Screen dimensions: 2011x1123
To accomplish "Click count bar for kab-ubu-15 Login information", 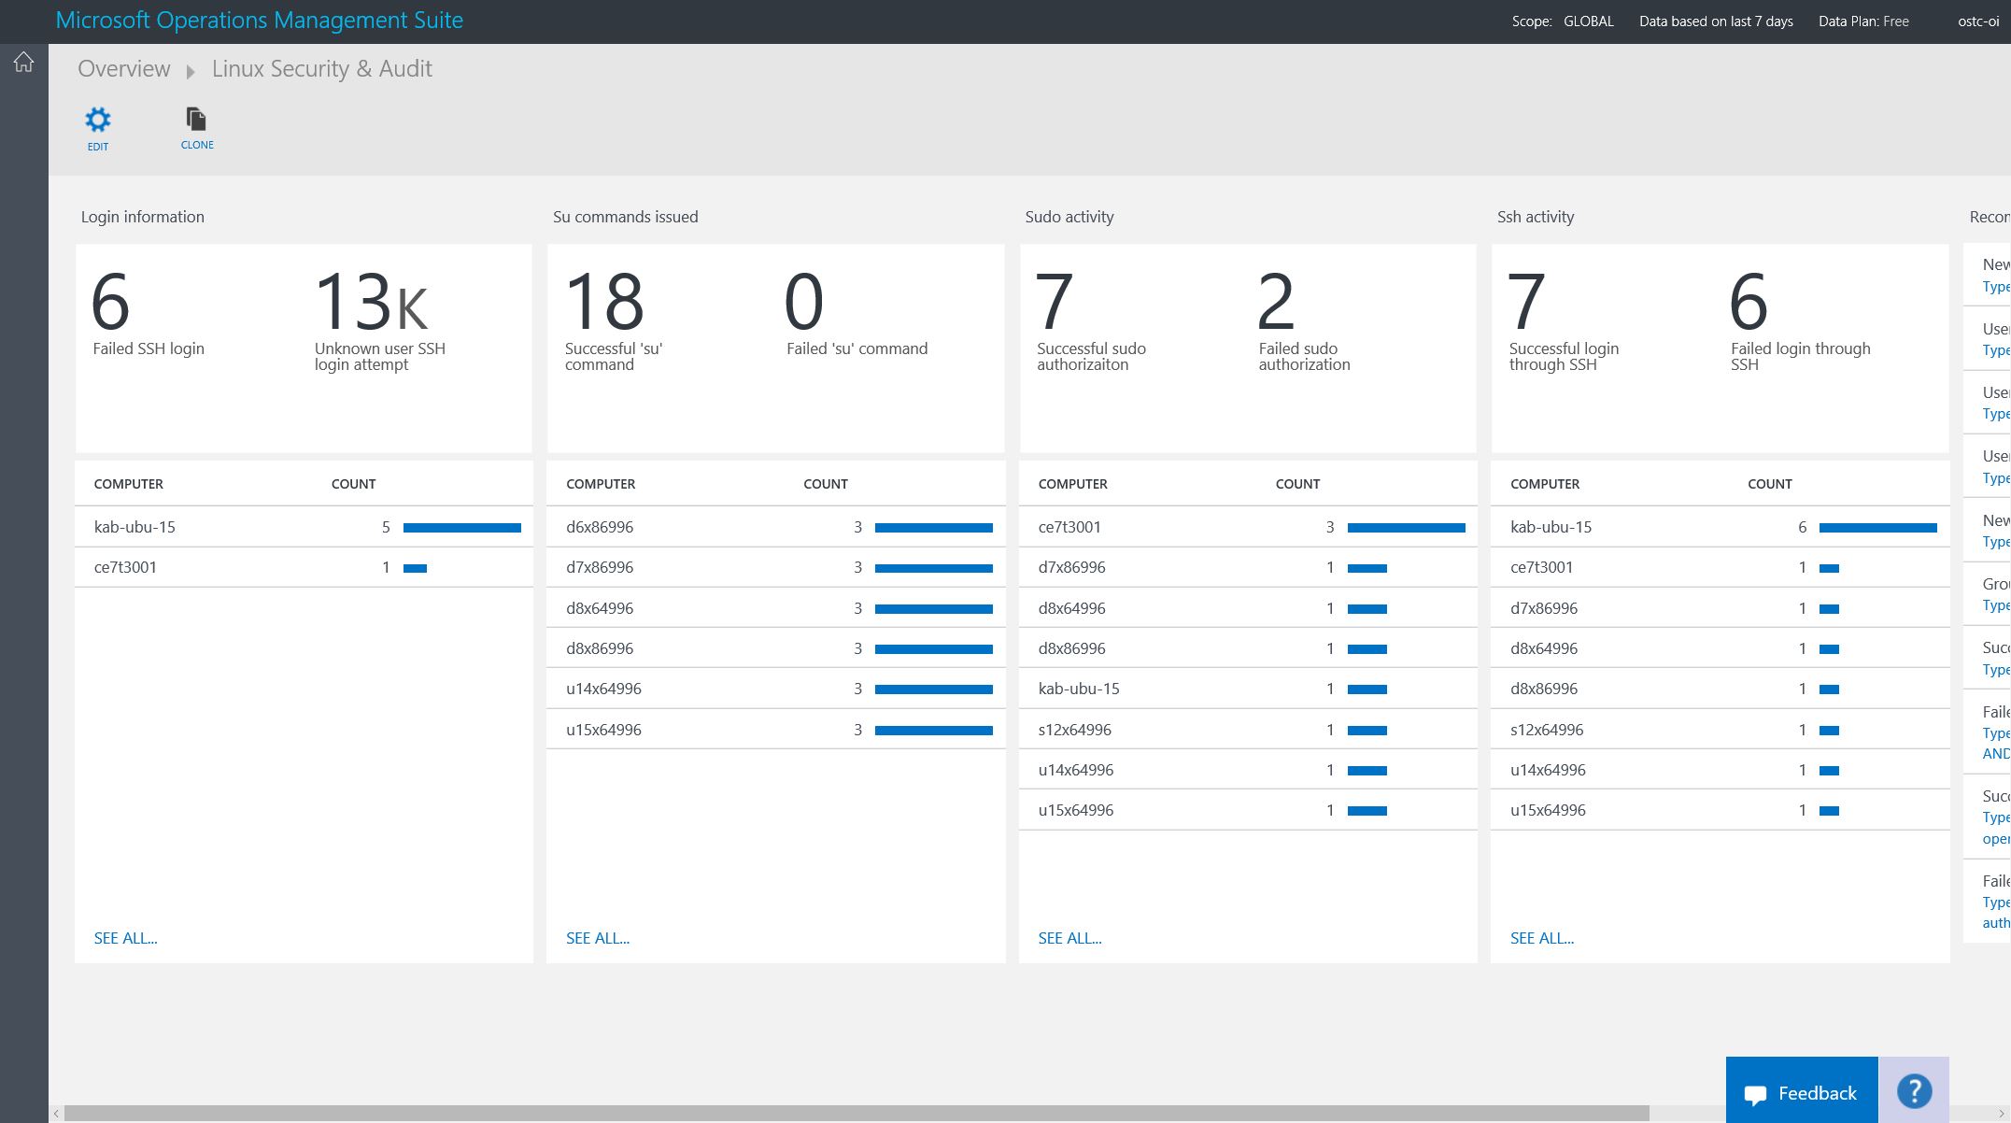I will tap(462, 528).
